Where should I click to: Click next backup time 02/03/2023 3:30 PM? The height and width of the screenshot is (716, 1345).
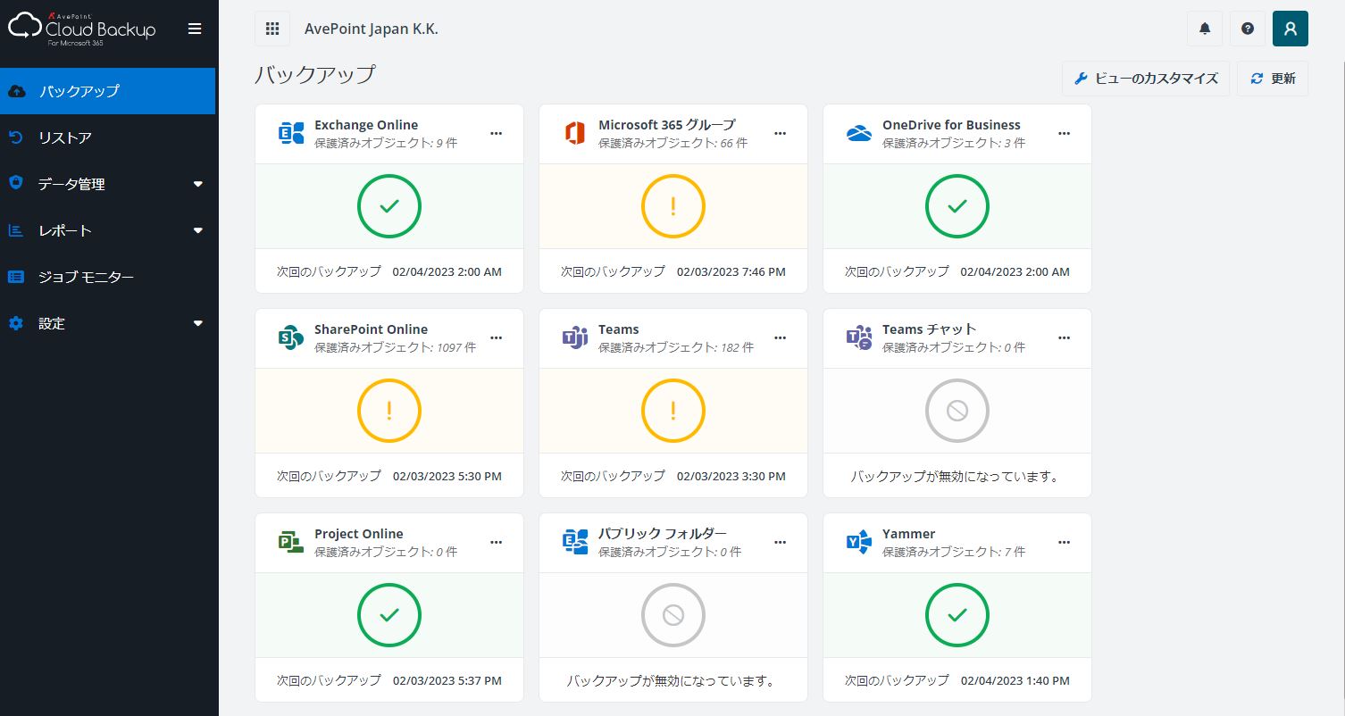(731, 476)
